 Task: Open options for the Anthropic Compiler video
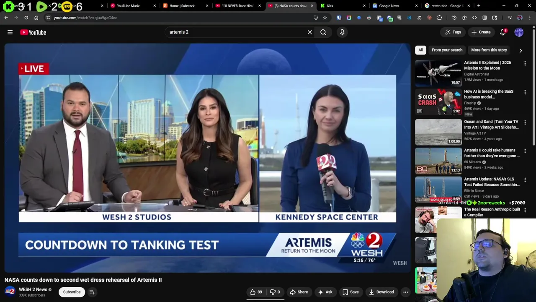click(525, 210)
